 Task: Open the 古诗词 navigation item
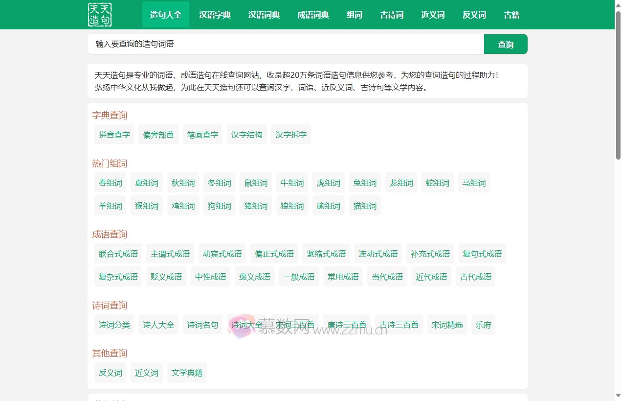tap(392, 15)
